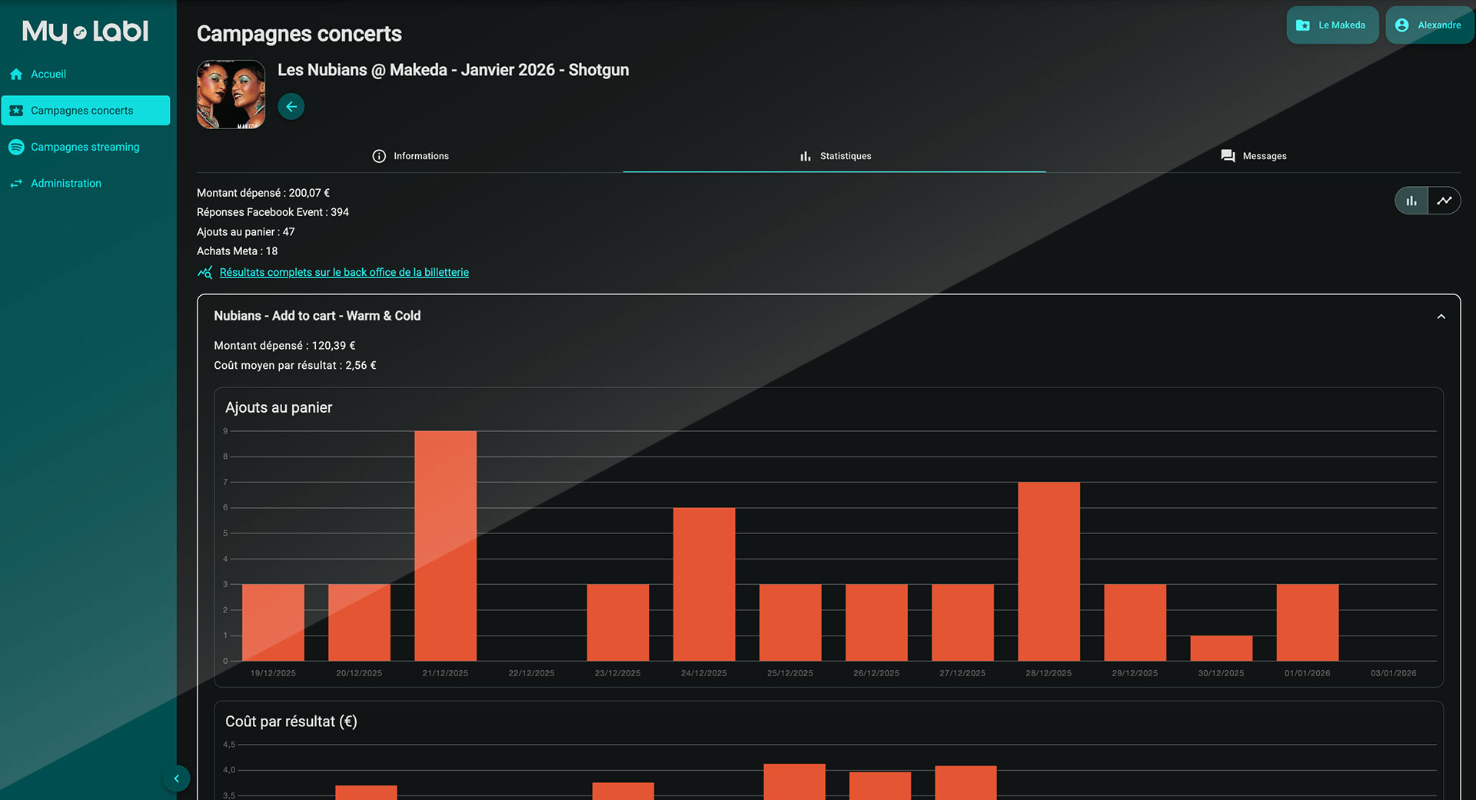
Task: Open the Messages tab
Action: (x=1253, y=156)
